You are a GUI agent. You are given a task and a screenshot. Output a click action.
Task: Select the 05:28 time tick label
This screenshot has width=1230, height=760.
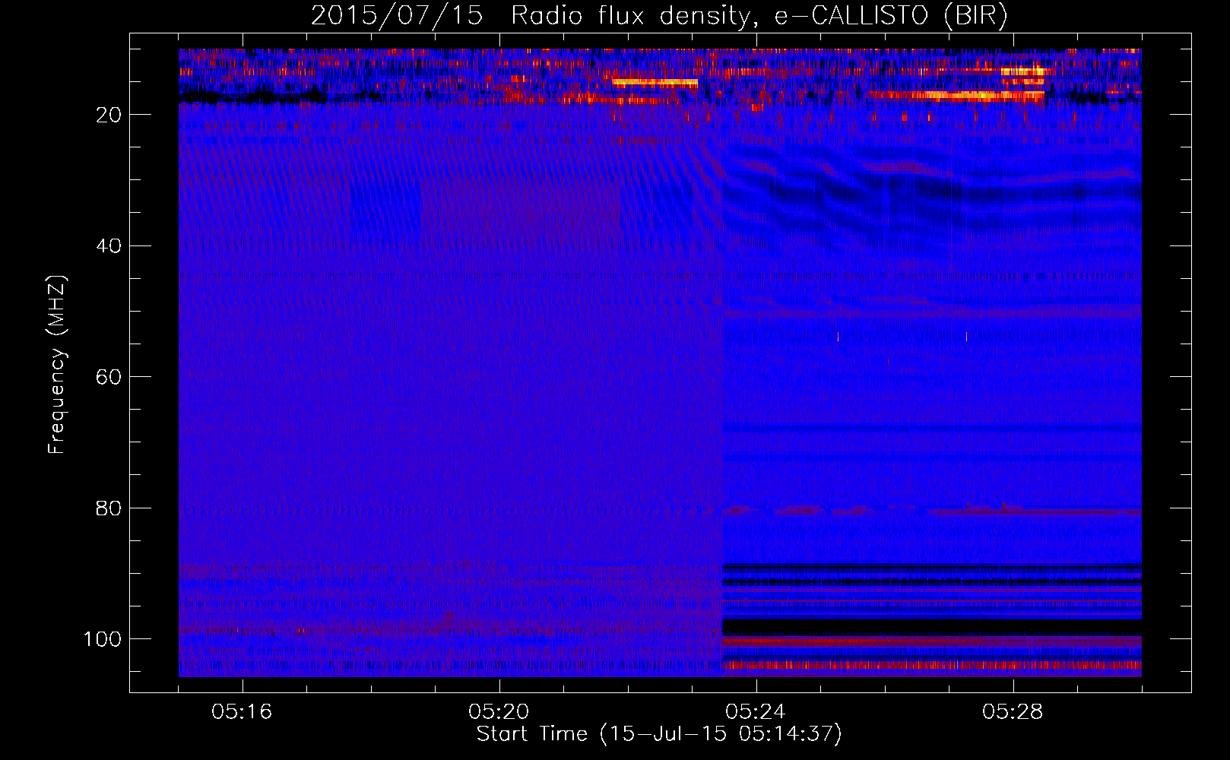tap(1013, 711)
